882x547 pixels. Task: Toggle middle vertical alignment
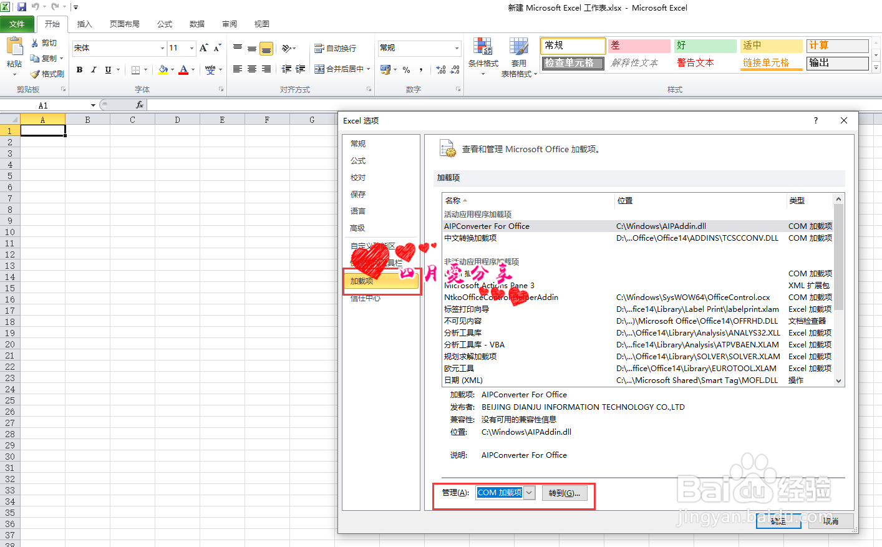coord(252,48)
